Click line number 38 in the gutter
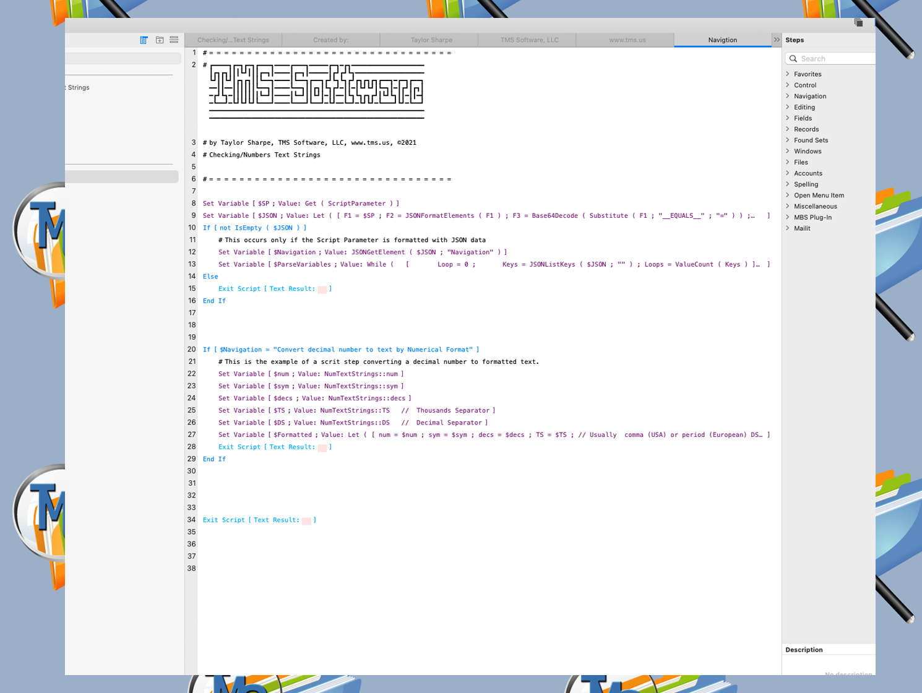The width and height of the screenshot is (922, 693). click(x=191, y=569)
